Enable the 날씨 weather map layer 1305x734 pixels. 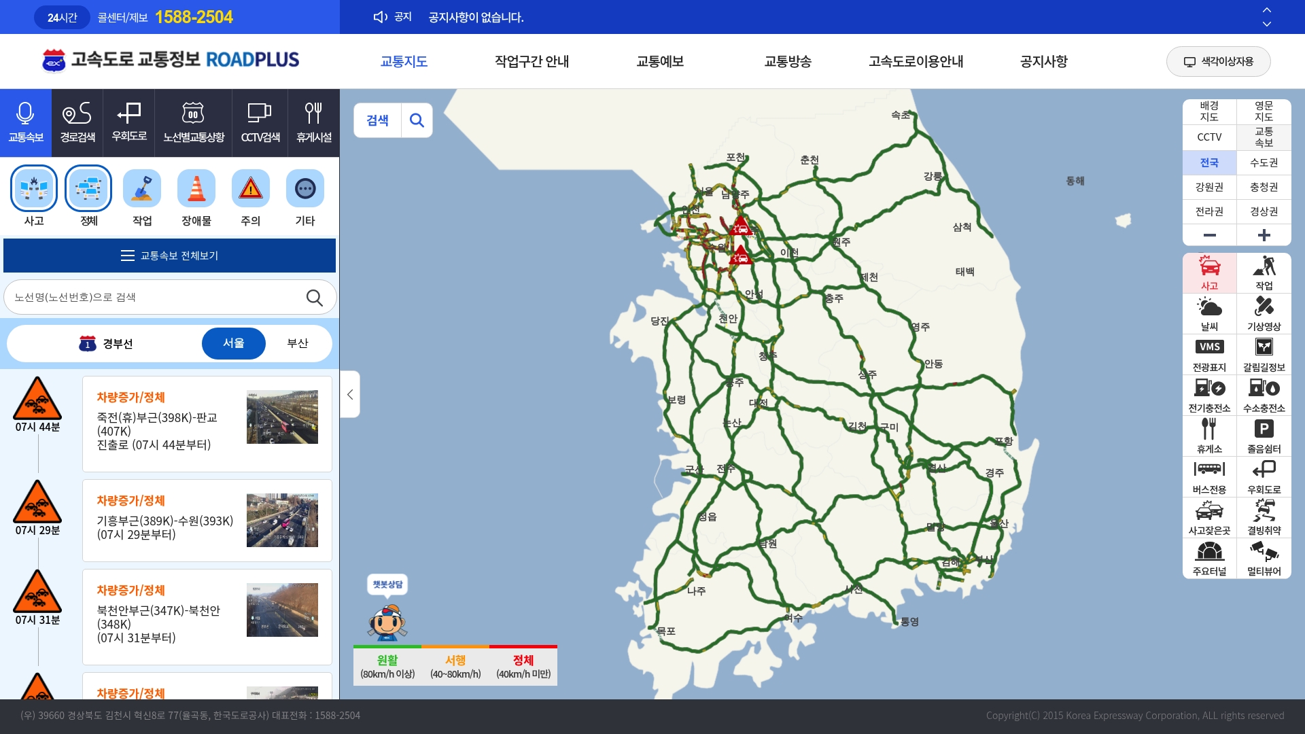coord(1209,314)
